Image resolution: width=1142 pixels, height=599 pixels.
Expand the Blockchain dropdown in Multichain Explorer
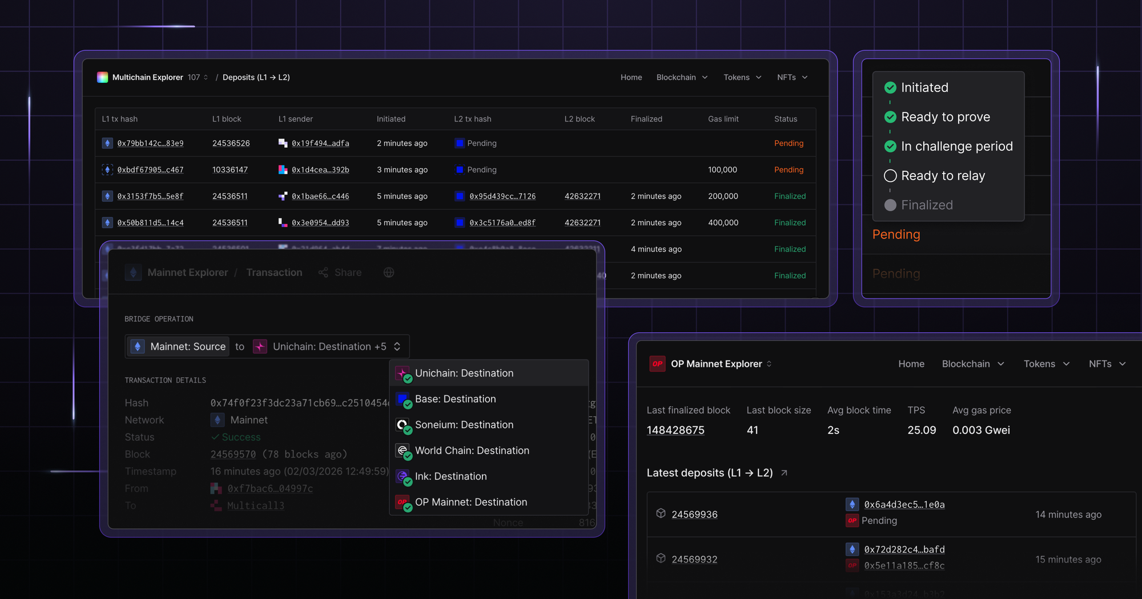point(682,77)
